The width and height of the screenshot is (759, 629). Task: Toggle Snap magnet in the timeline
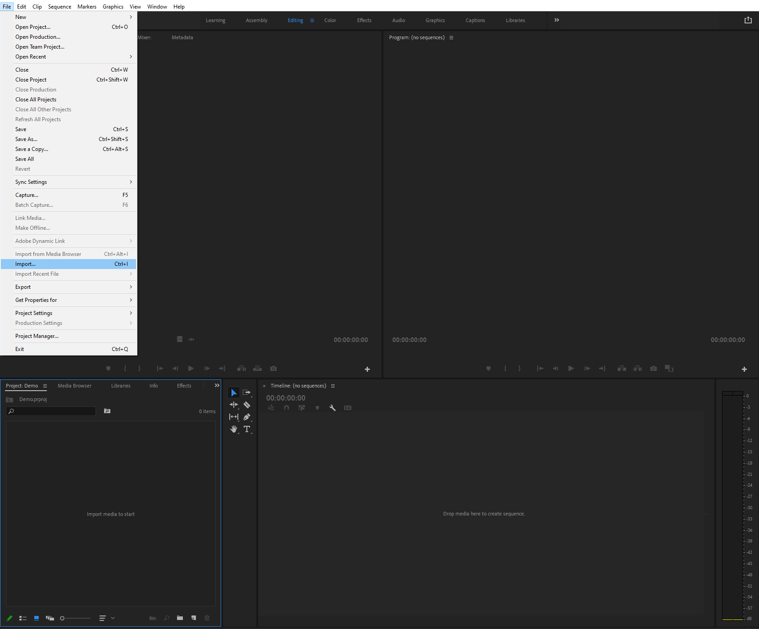point(286,408)
